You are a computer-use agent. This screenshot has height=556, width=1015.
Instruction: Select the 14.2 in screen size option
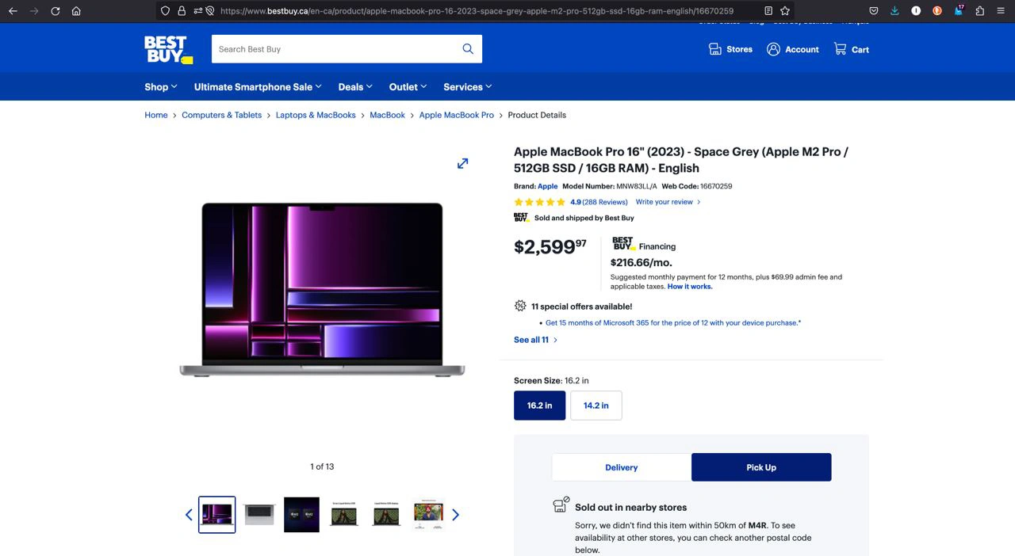[x=596, y=406]
